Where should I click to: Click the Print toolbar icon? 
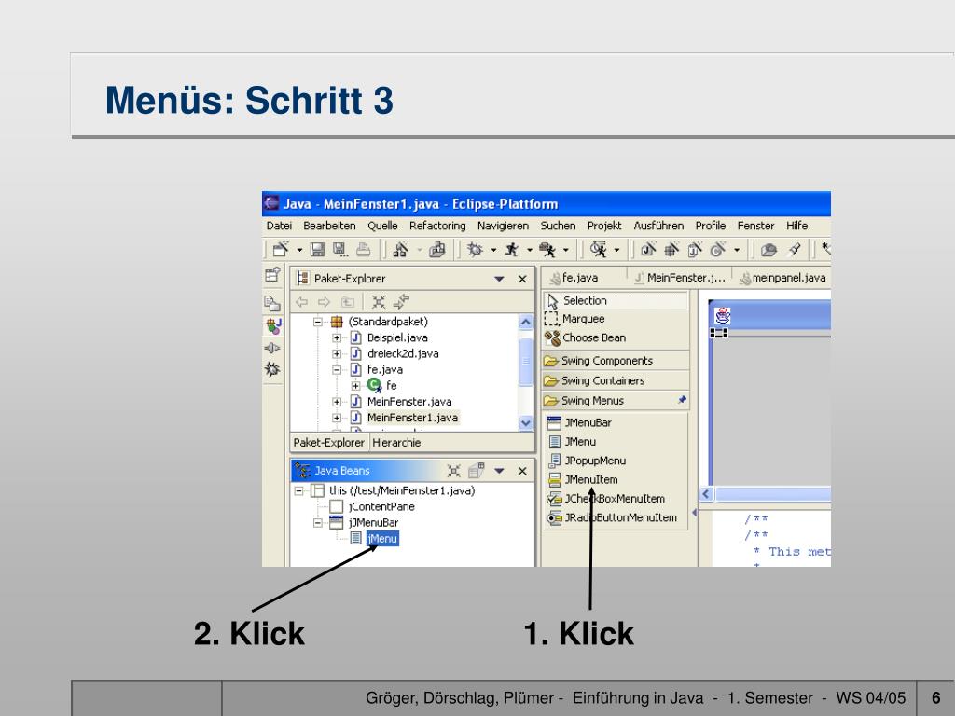tap(363, 249)
